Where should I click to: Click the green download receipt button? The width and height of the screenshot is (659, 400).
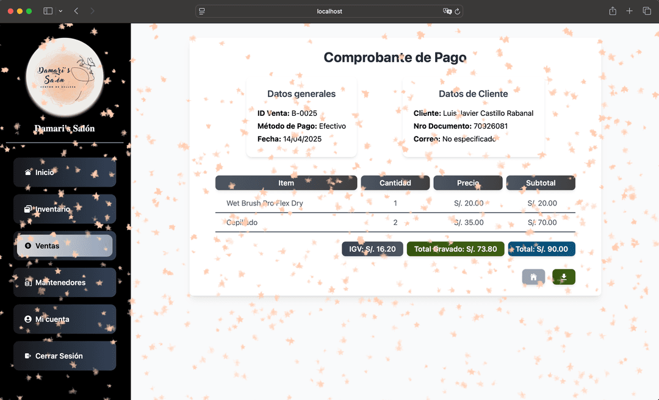(x=563, y=277)
